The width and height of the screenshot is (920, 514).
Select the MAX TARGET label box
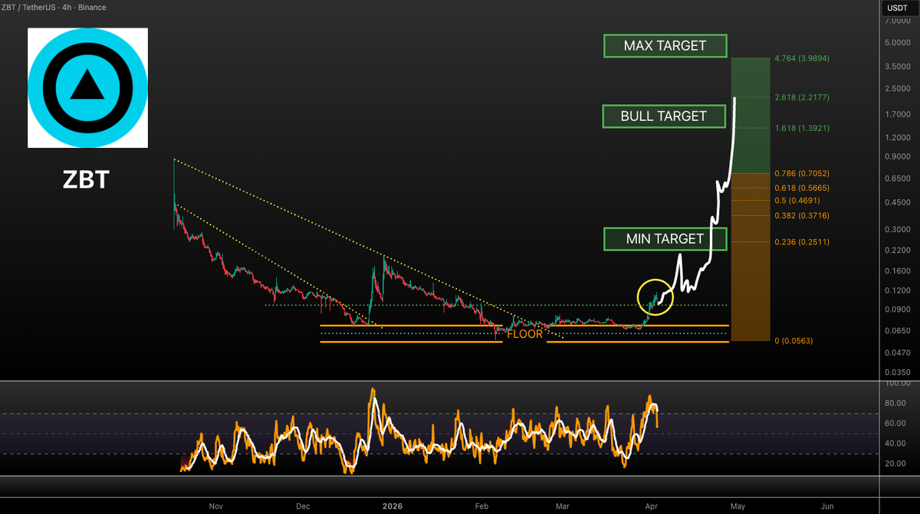(x=665, y=46)
